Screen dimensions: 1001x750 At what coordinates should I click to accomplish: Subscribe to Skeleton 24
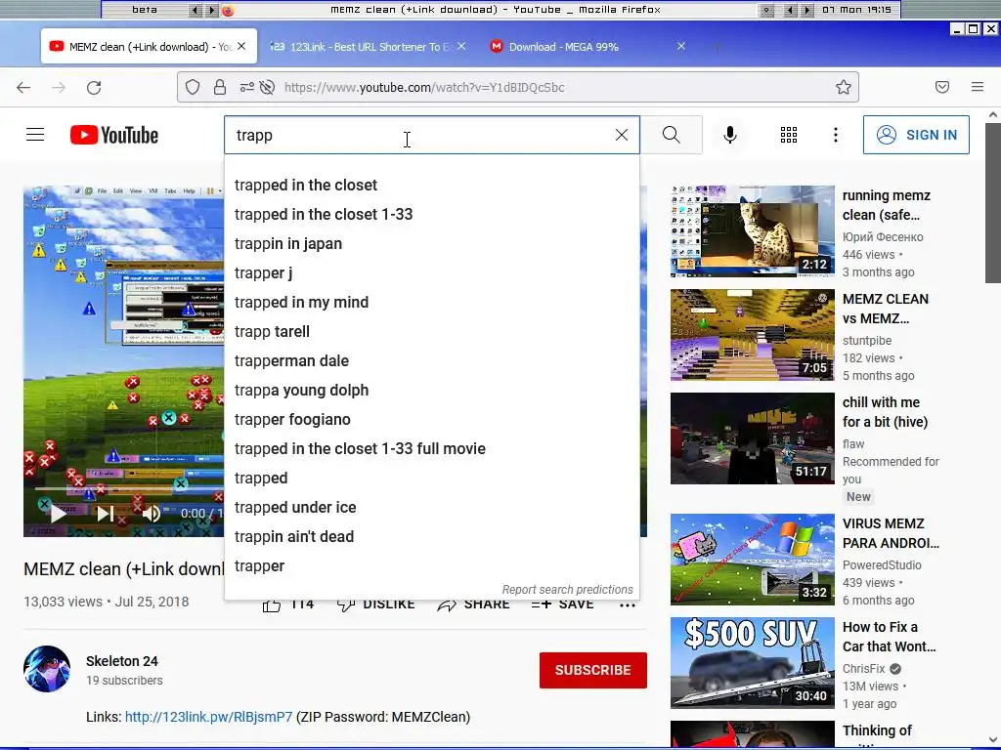[x=593, y=670]
